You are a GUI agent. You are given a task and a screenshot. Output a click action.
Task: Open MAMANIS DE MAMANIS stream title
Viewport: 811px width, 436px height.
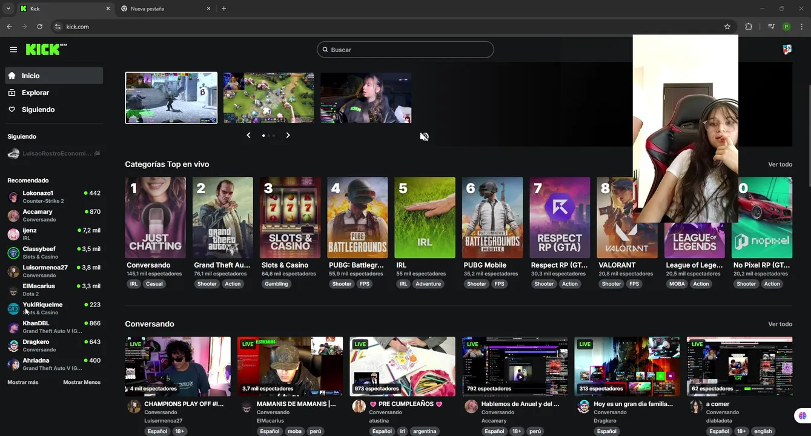[296, 404]
